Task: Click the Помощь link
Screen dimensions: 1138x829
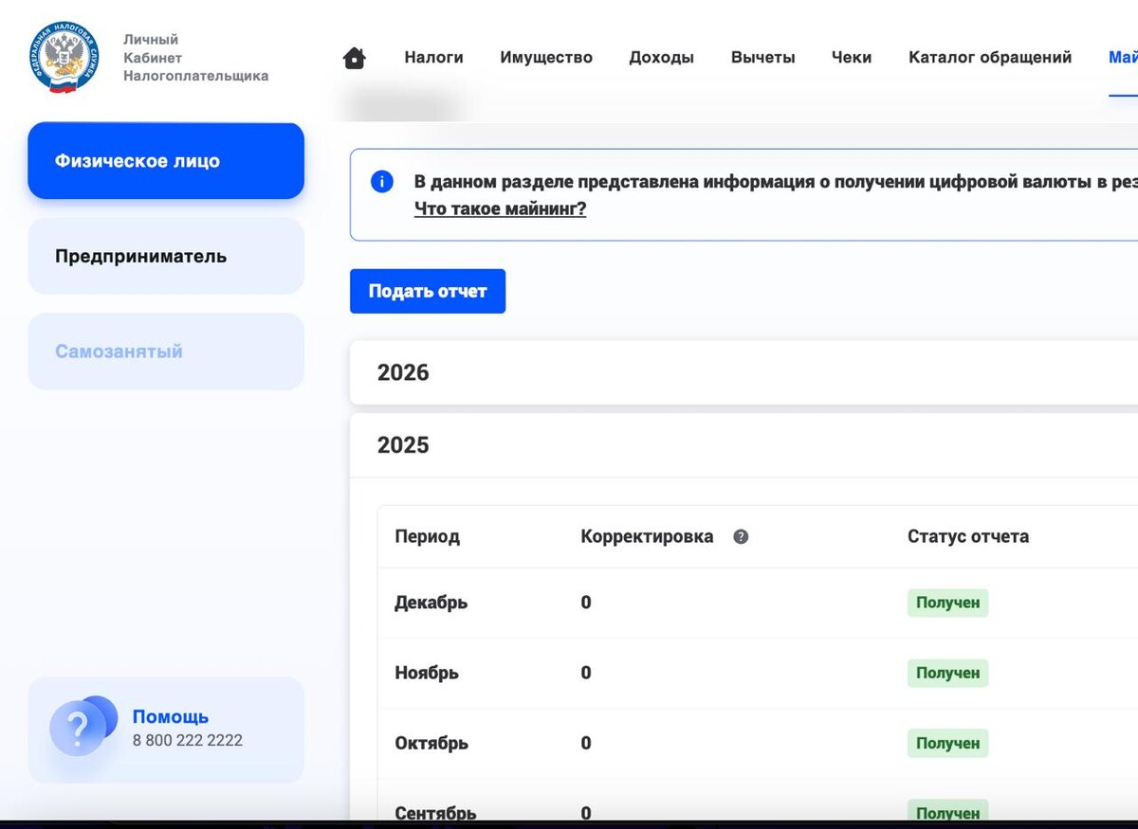Action: point(171,716)
